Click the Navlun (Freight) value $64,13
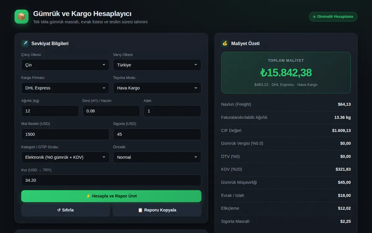Image resolution: width=372 pixels, height=233 pixels. pos(344,104)
